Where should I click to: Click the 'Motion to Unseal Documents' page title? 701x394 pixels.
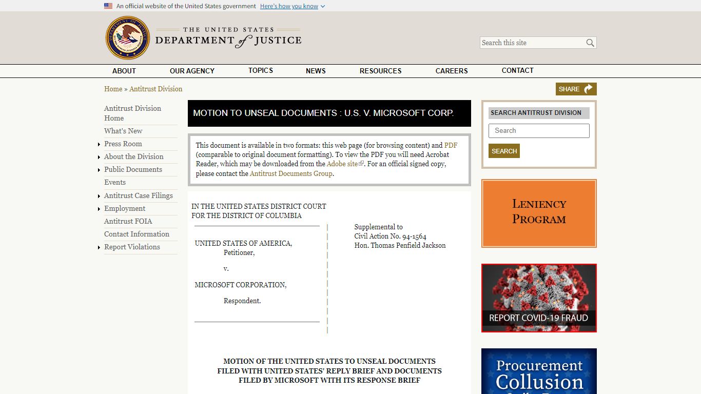[x=323, y=113]
